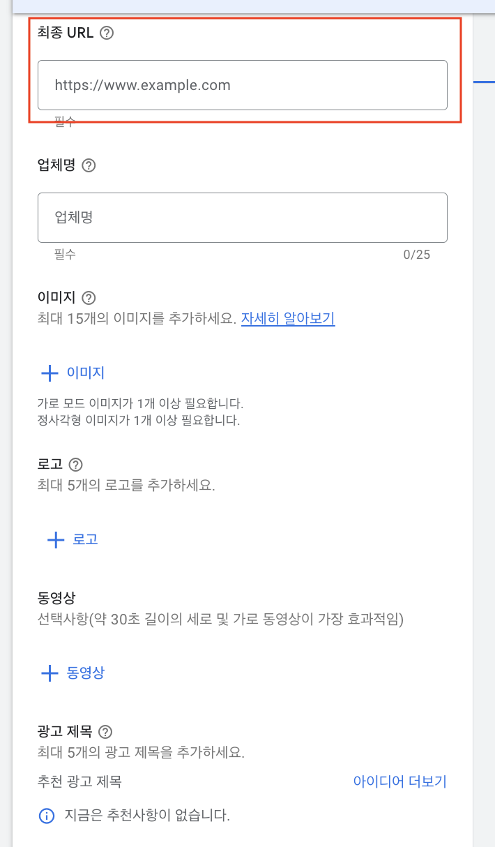The width and height of the screenshot is (495, 847).
Task: Select the example URL text in the field
Action: tap(142, 84)
